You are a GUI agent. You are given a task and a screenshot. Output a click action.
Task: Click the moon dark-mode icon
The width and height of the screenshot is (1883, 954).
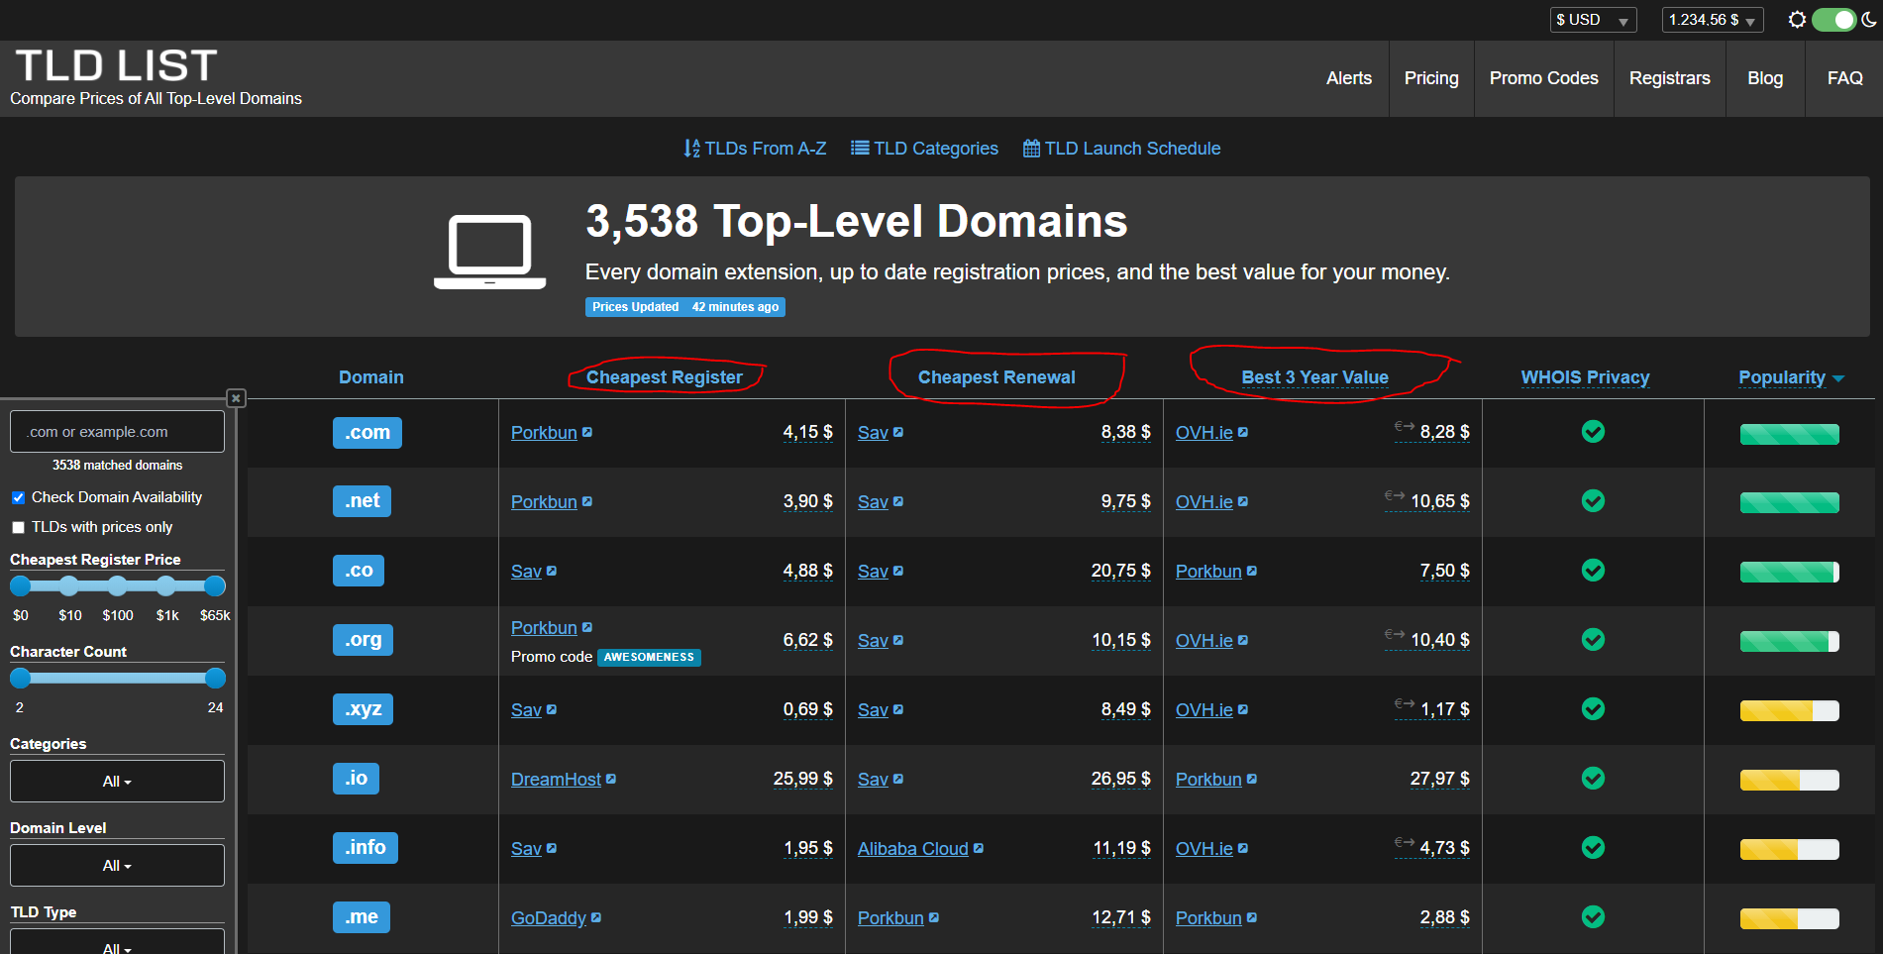coord(1869,20)
